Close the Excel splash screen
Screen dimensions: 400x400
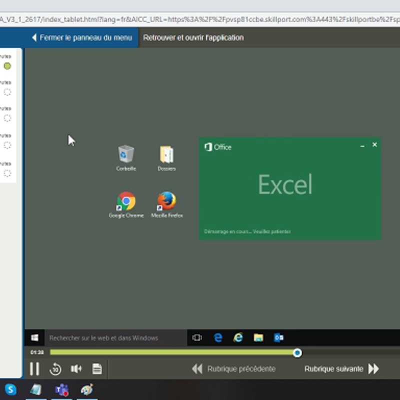coord(374,145)
